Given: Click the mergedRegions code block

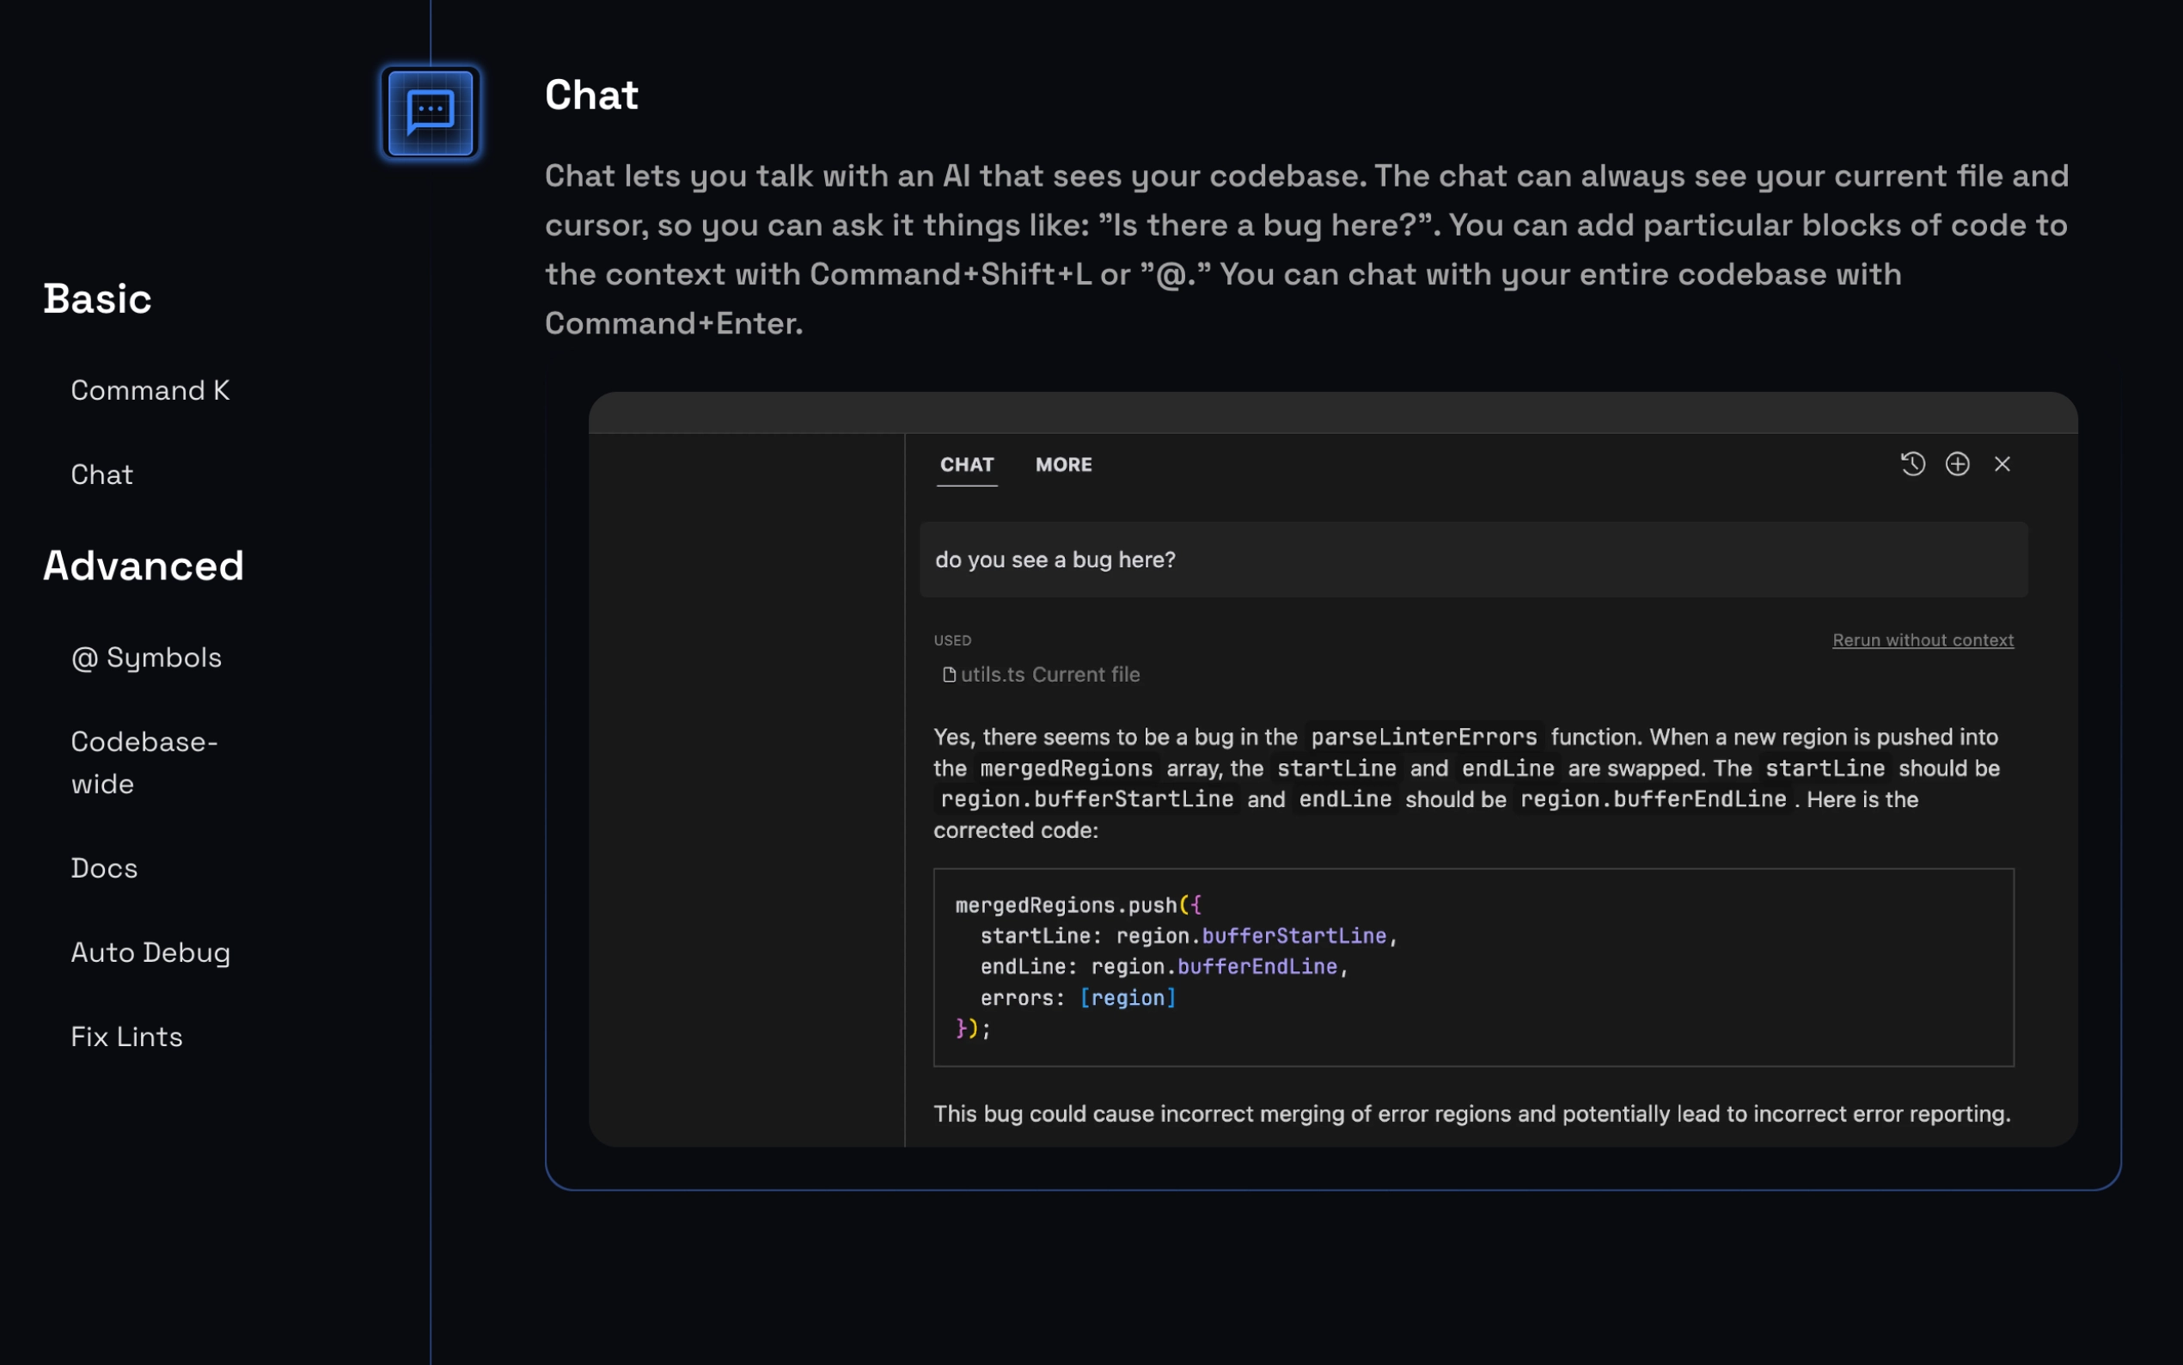Looking at the screenshot, I should coord(1473,967).
